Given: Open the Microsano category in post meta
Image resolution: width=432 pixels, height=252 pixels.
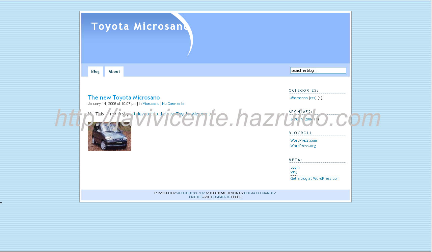Looking at the screenshot, I should [151, 104].
